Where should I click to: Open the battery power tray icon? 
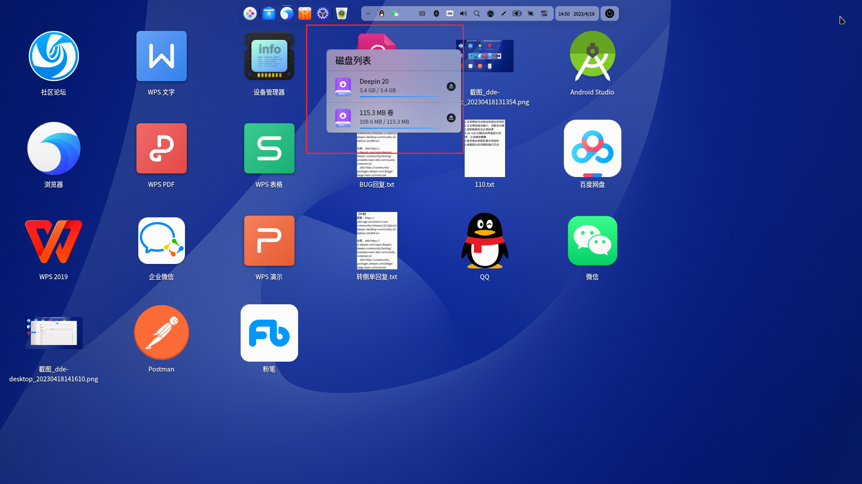coord(517,13)
